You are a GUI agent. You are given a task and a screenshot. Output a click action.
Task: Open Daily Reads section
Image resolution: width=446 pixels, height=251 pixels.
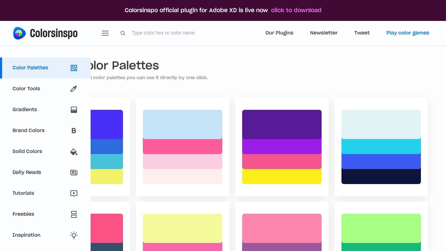pos(45,173)
